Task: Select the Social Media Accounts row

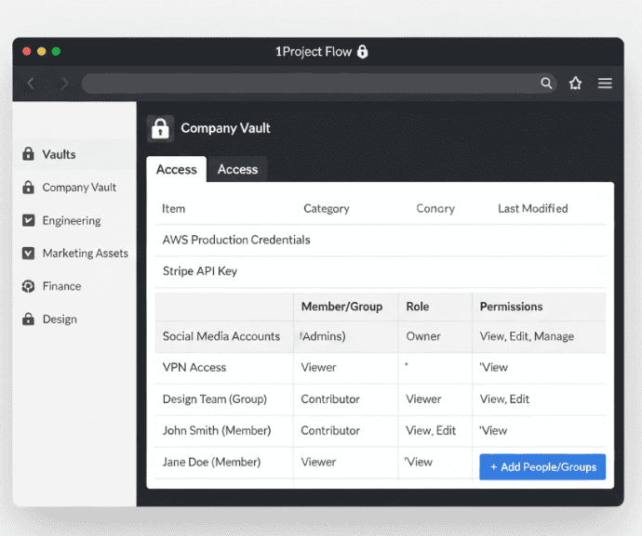Action: coord(380,336)
